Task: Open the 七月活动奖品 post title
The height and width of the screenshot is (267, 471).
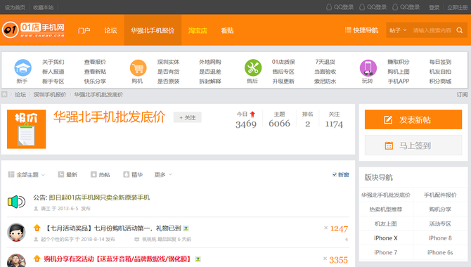Action: point(112,228)
